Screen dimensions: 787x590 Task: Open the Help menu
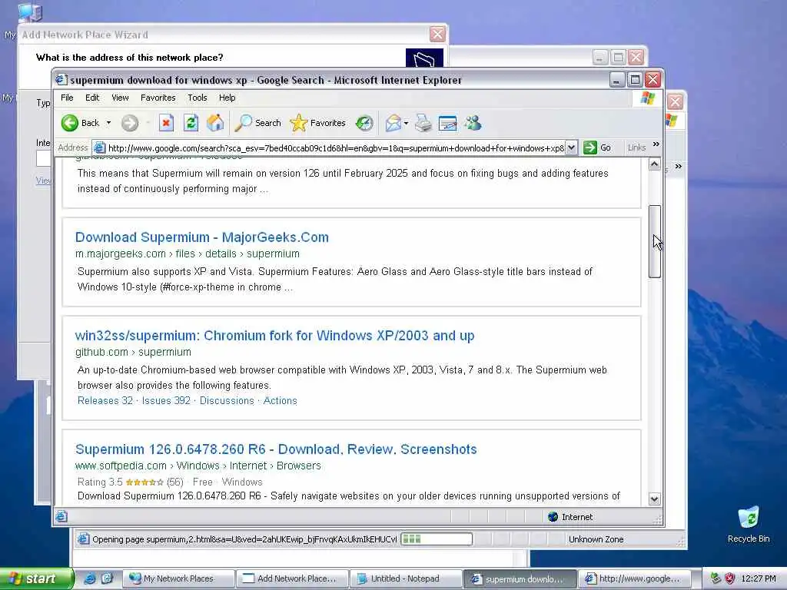(227, 98)
